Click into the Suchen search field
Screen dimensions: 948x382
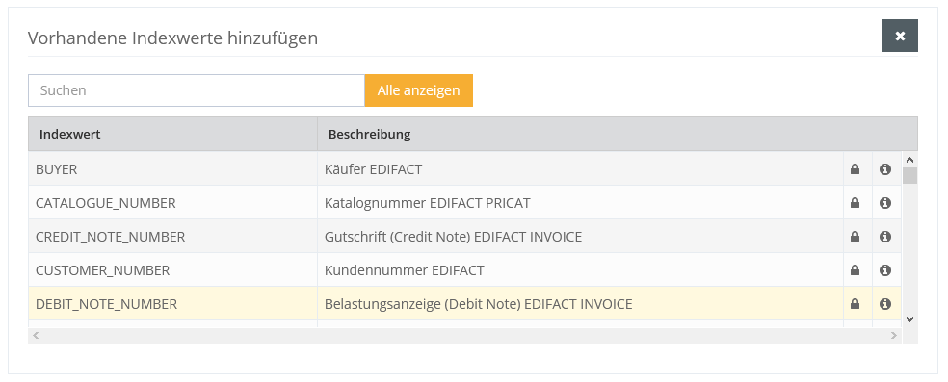click(197, 90)
